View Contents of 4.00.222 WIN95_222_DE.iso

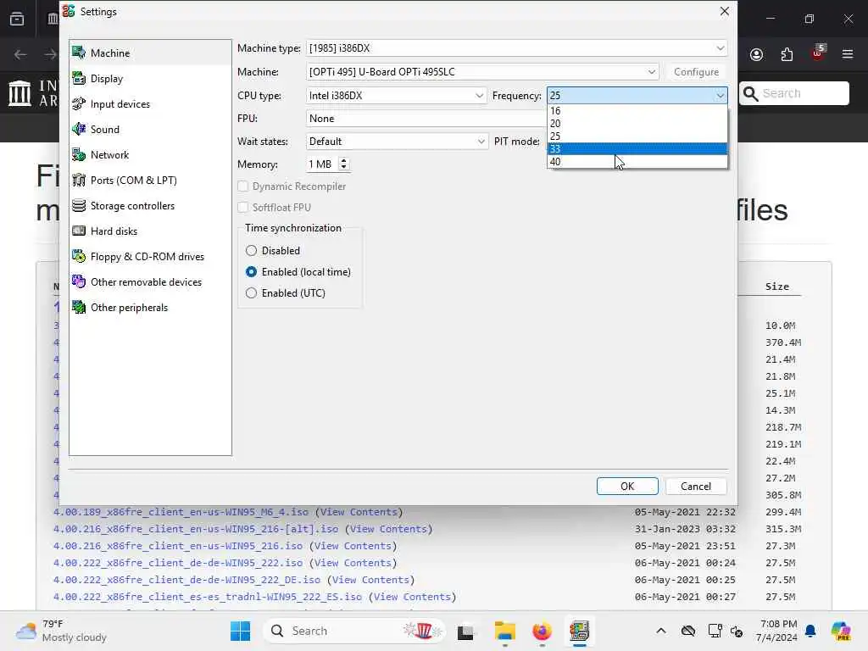[x=371, y=580]
